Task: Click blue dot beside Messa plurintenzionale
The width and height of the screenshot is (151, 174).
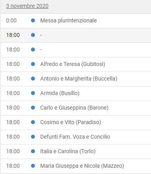Action: [33, 20]
